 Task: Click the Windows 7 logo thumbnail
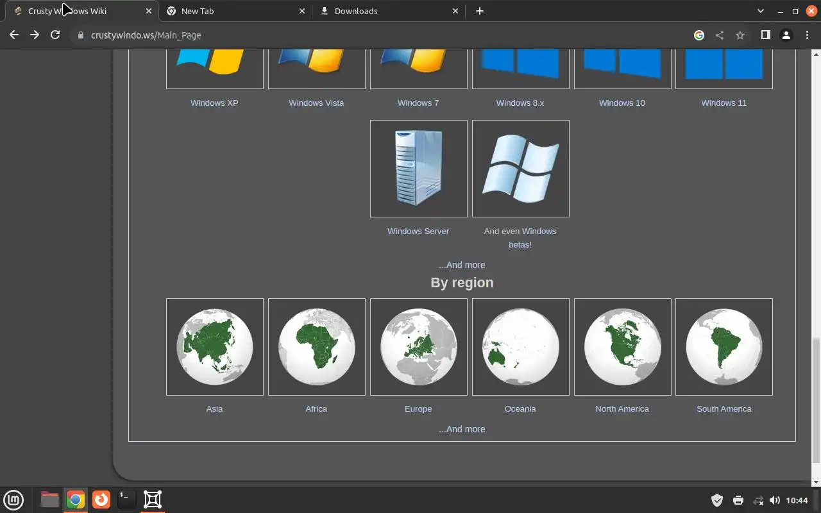pyautogui.click(x=419, y=69)
